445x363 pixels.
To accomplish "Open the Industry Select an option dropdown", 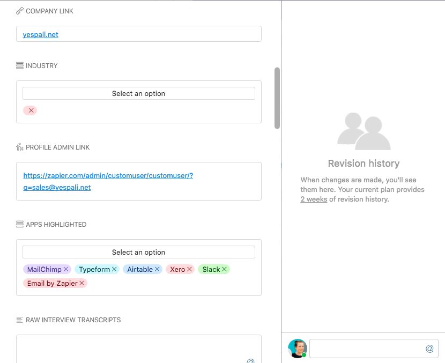I will 138,93.
